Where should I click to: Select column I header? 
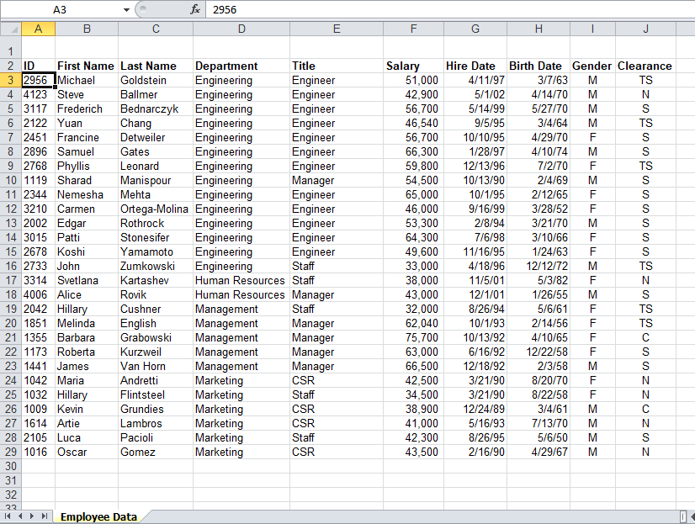592,29
